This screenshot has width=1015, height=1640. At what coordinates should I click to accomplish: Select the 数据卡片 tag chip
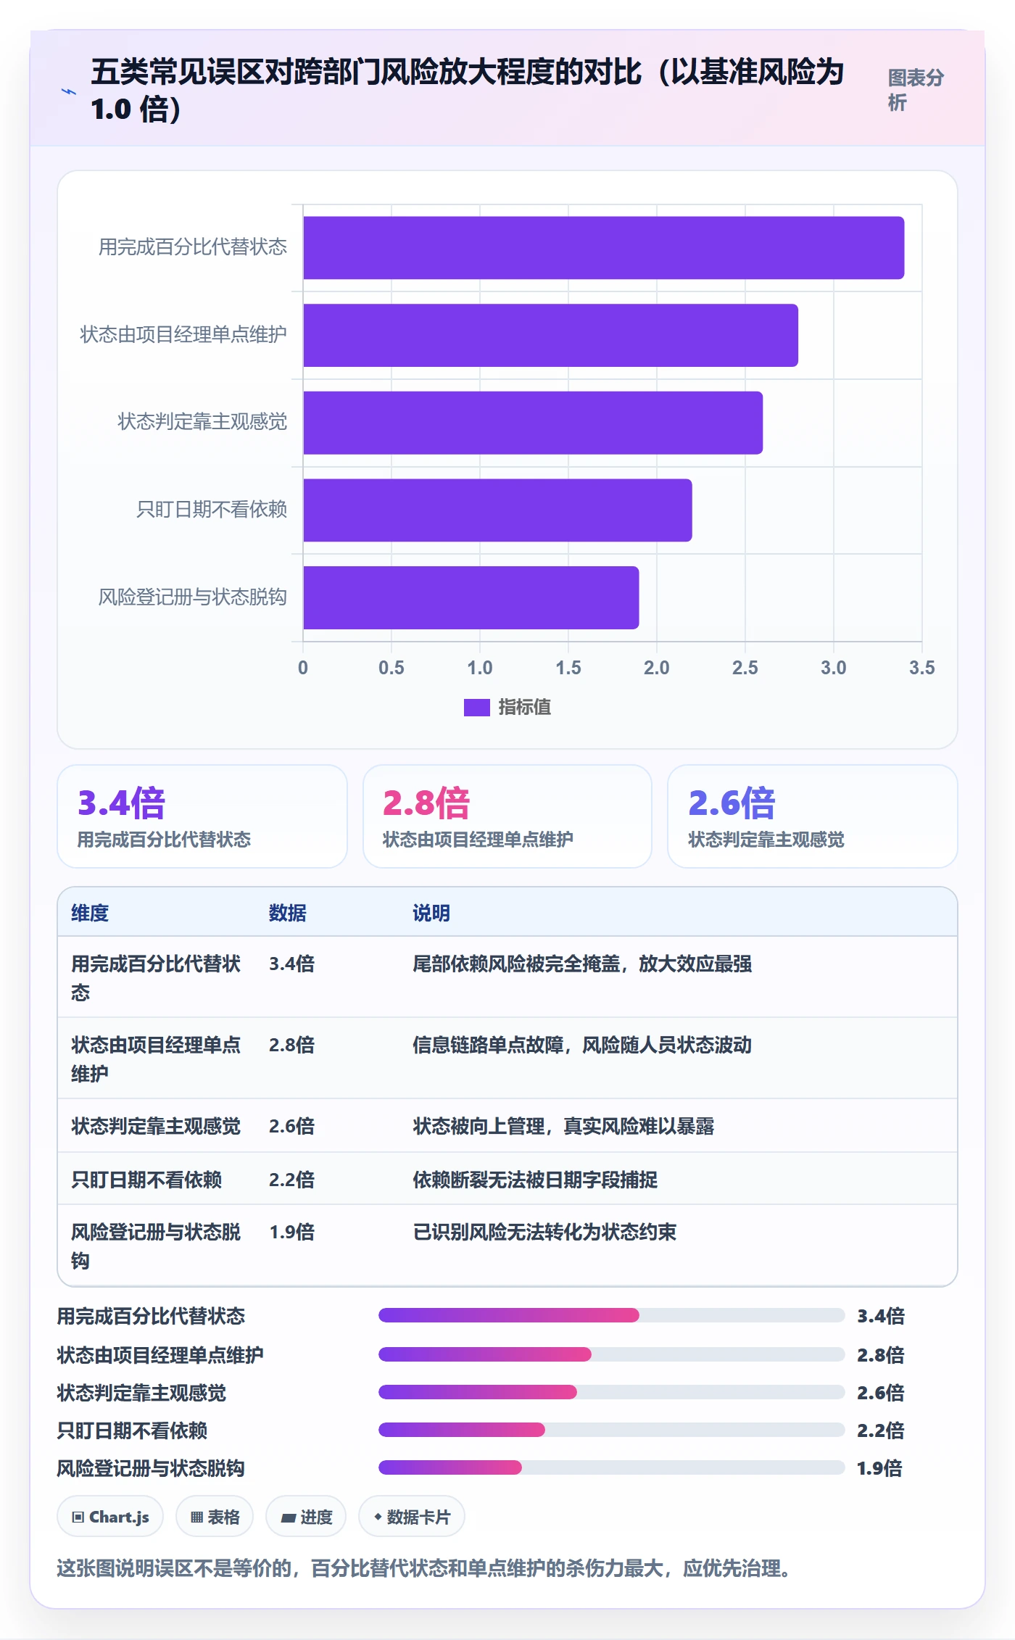point(412,1517)
